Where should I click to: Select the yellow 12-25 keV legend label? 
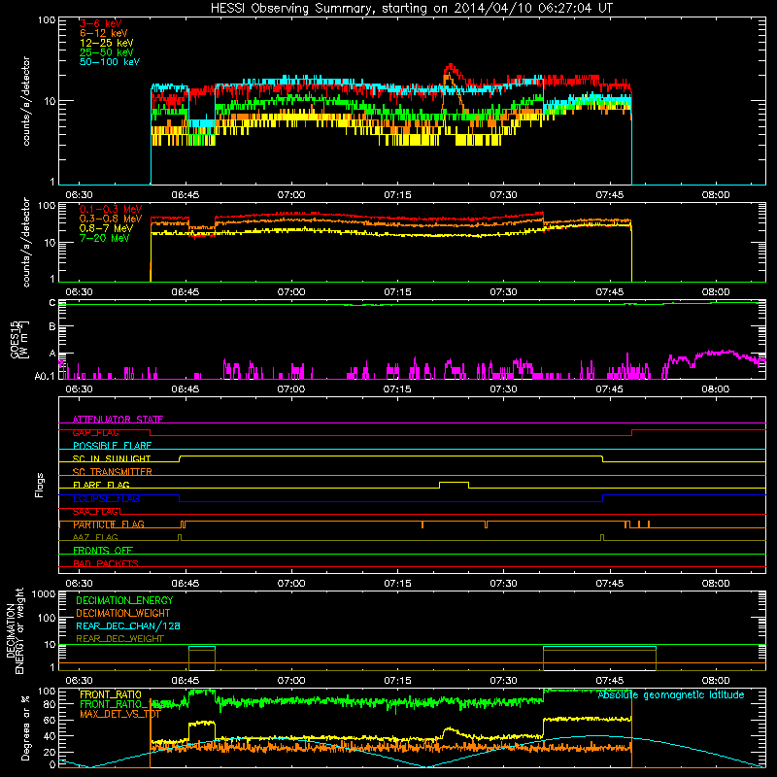tap(107, 43)
